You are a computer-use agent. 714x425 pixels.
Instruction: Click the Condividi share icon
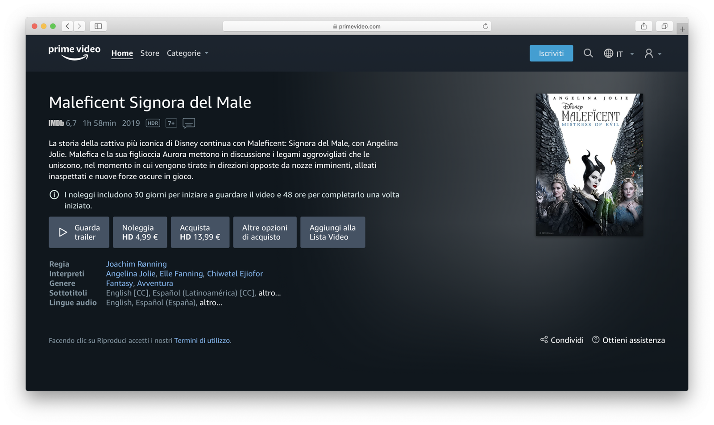(x=544, y=340)
